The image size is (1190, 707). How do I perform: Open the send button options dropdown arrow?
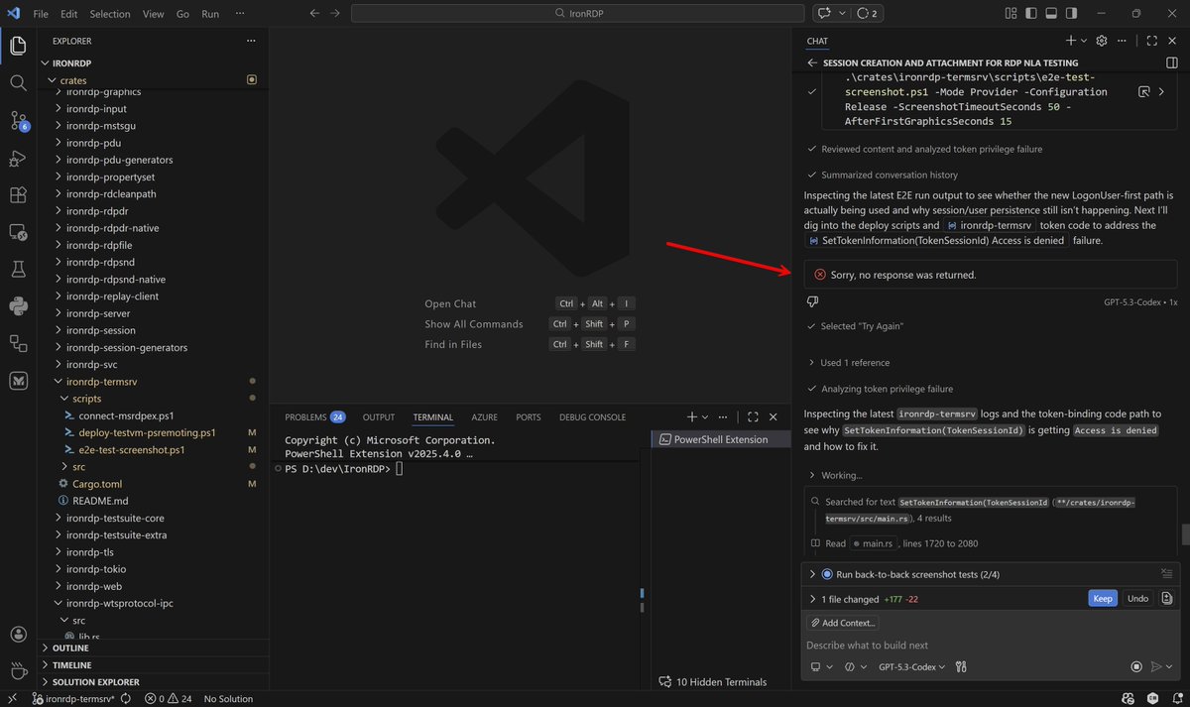pyautogui.click(x=1170, y=667)
